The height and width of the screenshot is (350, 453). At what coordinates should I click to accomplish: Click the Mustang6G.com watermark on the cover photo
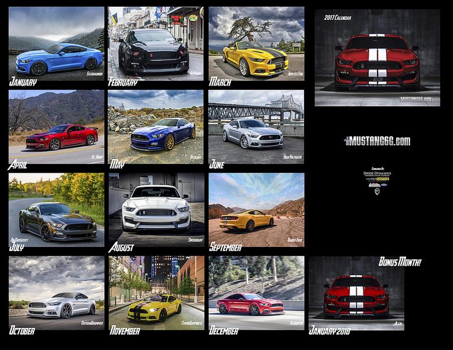point(416,99)
